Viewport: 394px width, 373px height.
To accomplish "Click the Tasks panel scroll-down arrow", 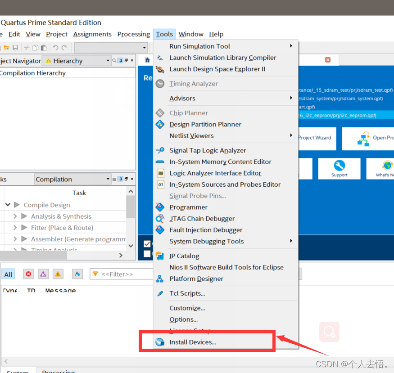I will (x=131, y=246).
